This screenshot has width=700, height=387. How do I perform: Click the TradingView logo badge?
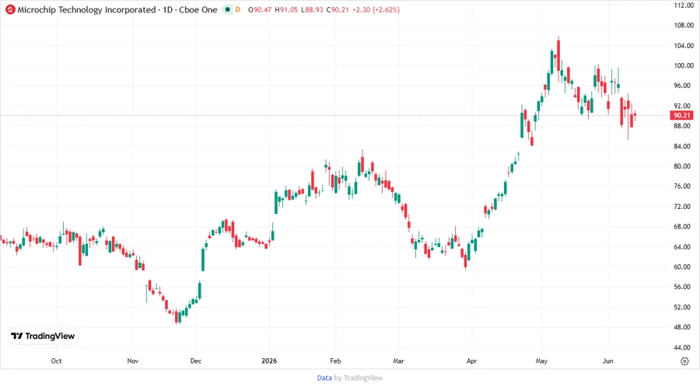click(43, 336)
